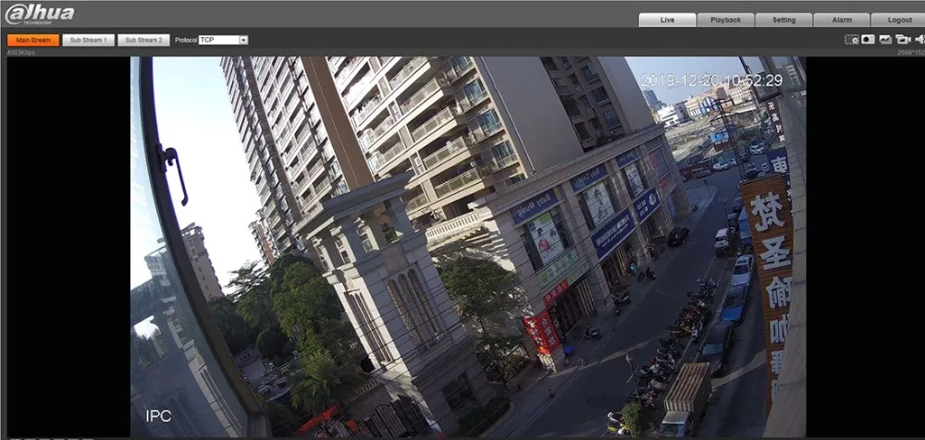925x440 pixels.
Task: Open the Alarm tab
Action: [842, 20]
